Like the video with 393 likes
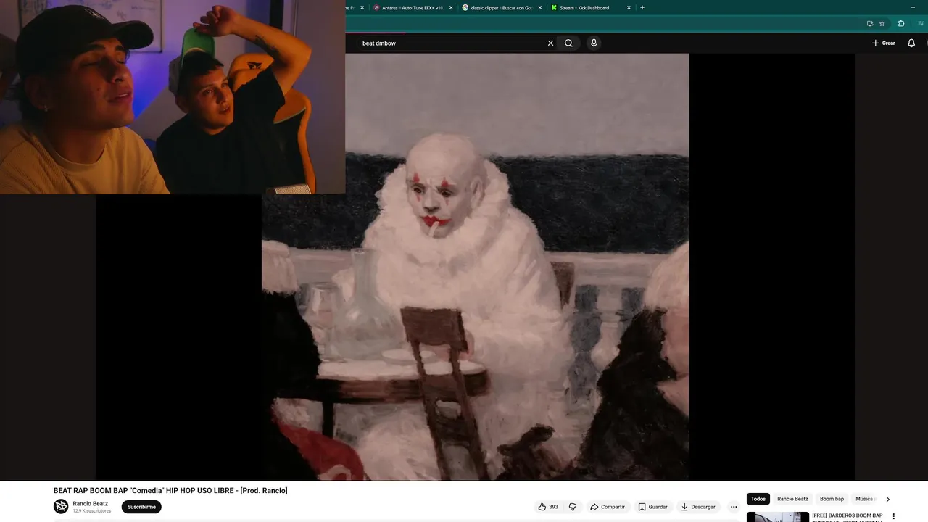 (x=548, y=507)
